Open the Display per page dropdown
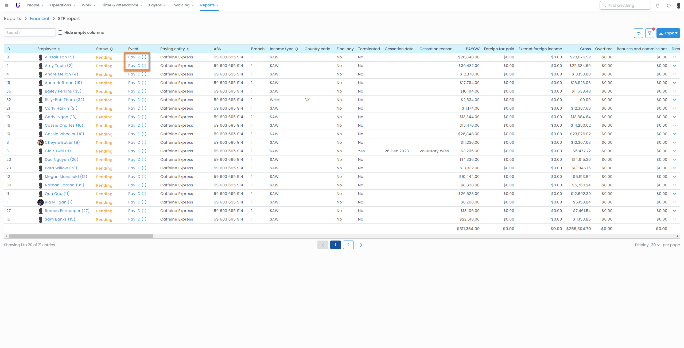Screen dimensions: 684x348 coord(655,245)
